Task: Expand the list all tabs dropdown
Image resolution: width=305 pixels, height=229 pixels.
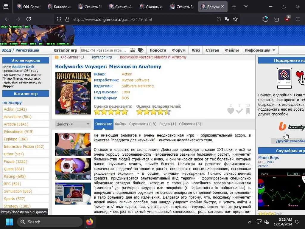Action: [246, 7]
